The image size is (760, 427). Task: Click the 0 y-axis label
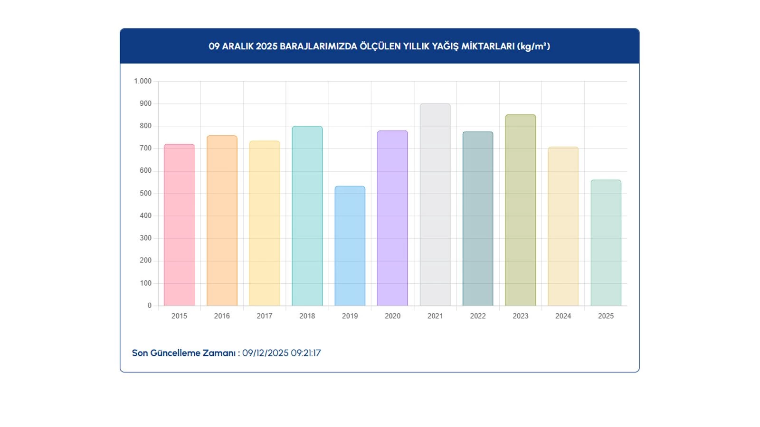click(x=149, y=306)
